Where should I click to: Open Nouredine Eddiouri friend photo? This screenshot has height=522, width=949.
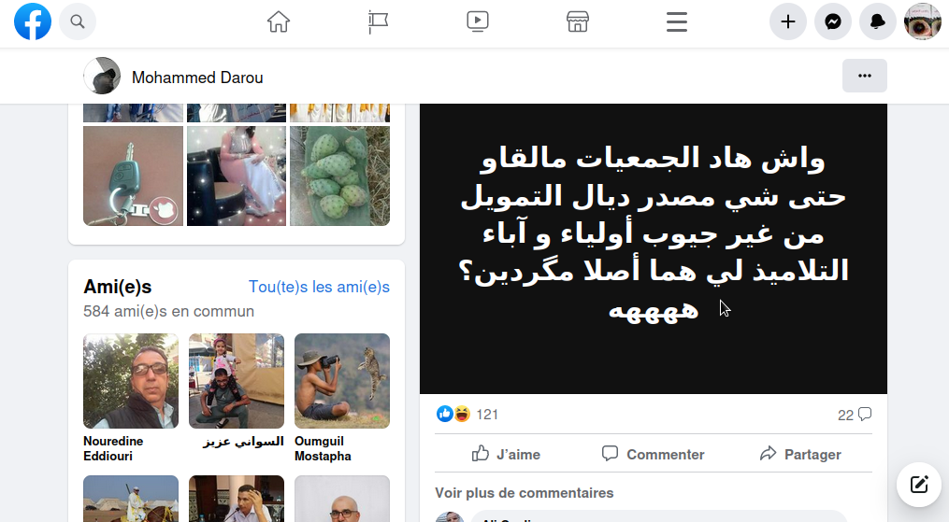pos(131,381)
